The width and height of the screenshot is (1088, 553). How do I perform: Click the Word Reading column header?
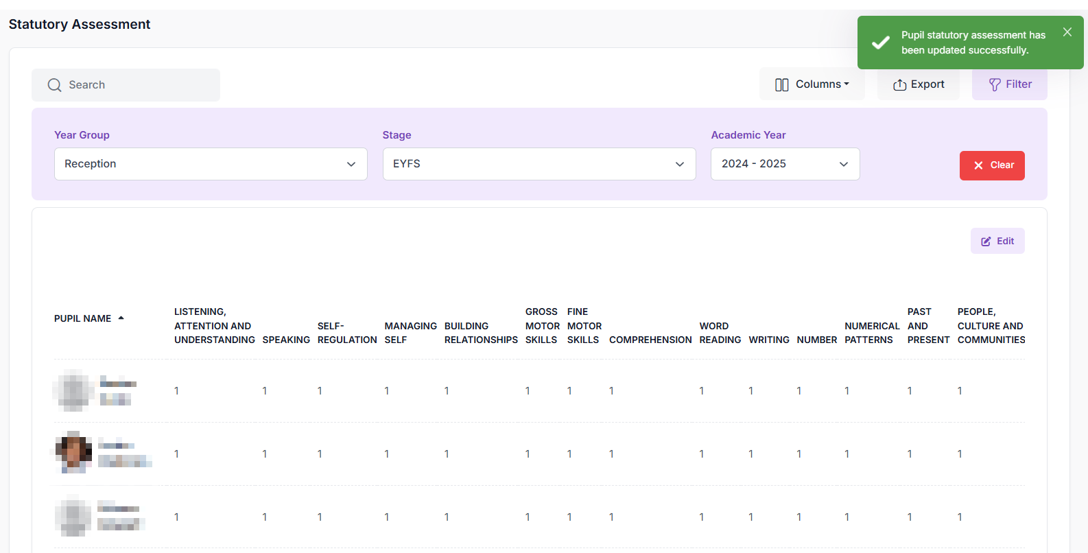[x=720, y=333]
